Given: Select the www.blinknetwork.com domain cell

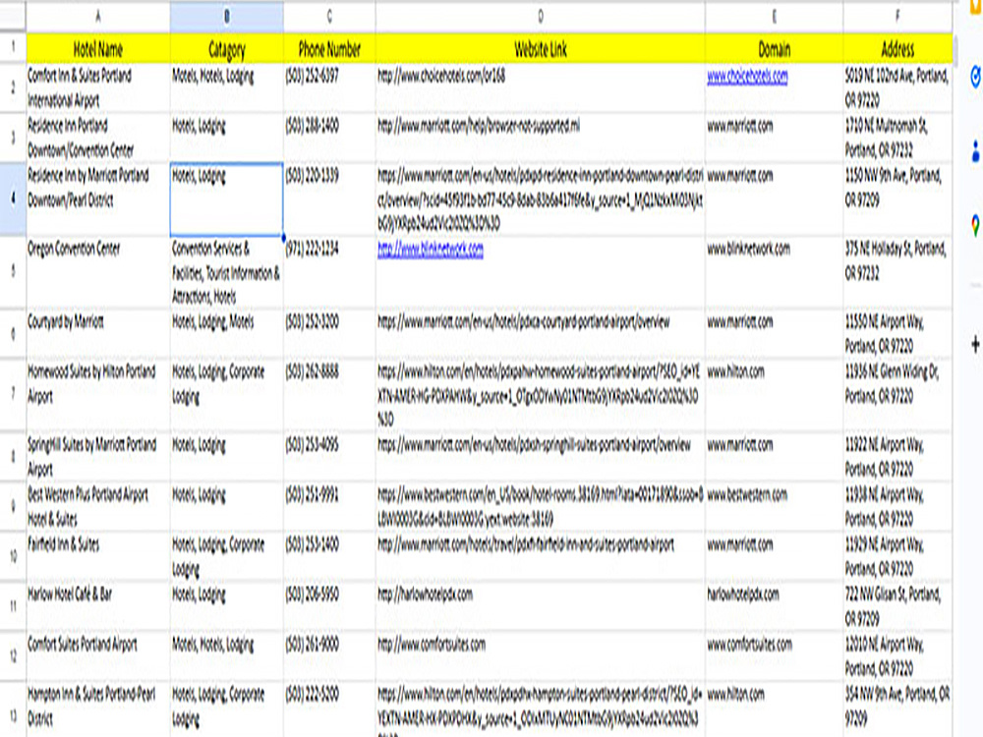Looking at the screenshot, I should pos(775,272).
